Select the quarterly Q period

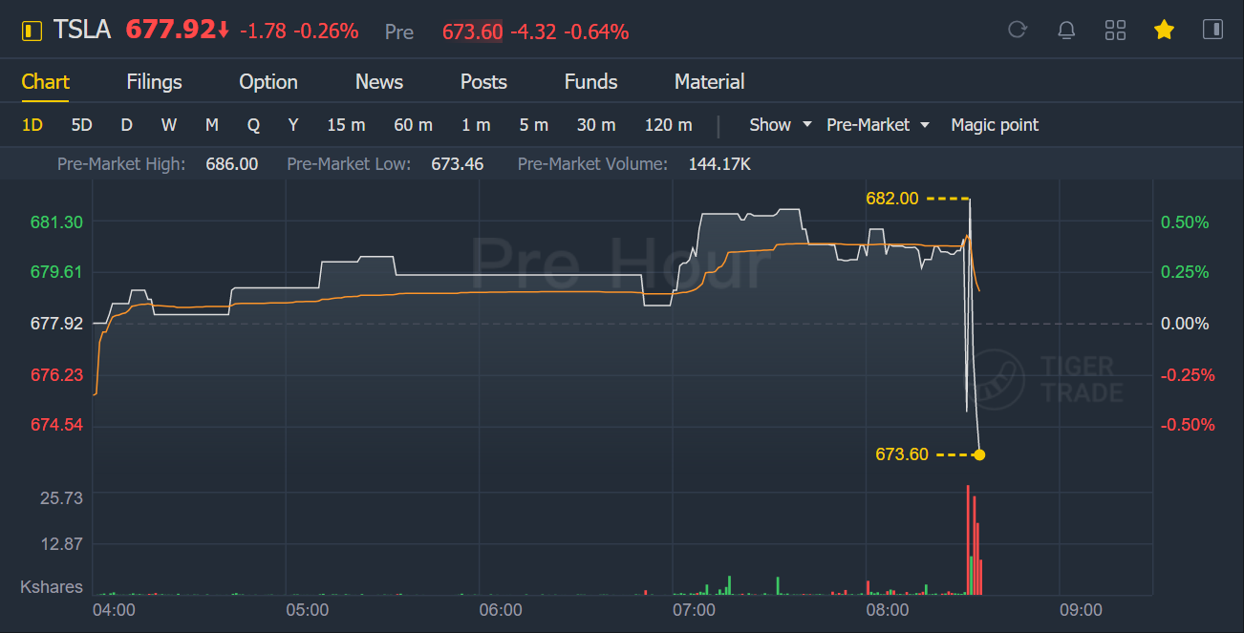[253, 125]
